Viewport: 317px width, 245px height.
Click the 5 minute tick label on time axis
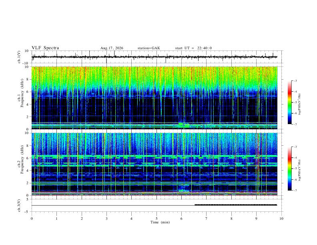click(x=156, y=219)
